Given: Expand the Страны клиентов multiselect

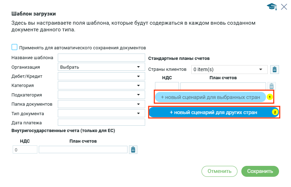Looking at the screenshot, I should point(229,69).
